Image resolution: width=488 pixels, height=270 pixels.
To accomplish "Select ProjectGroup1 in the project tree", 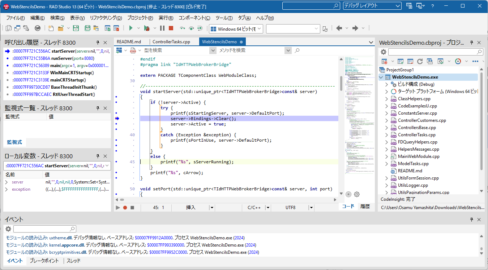I will [x=400, y=70].
